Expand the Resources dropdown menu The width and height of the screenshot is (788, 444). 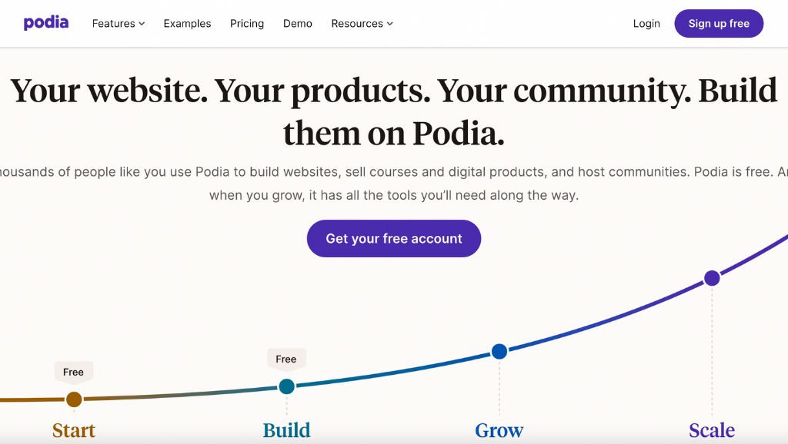coord(362,24)
